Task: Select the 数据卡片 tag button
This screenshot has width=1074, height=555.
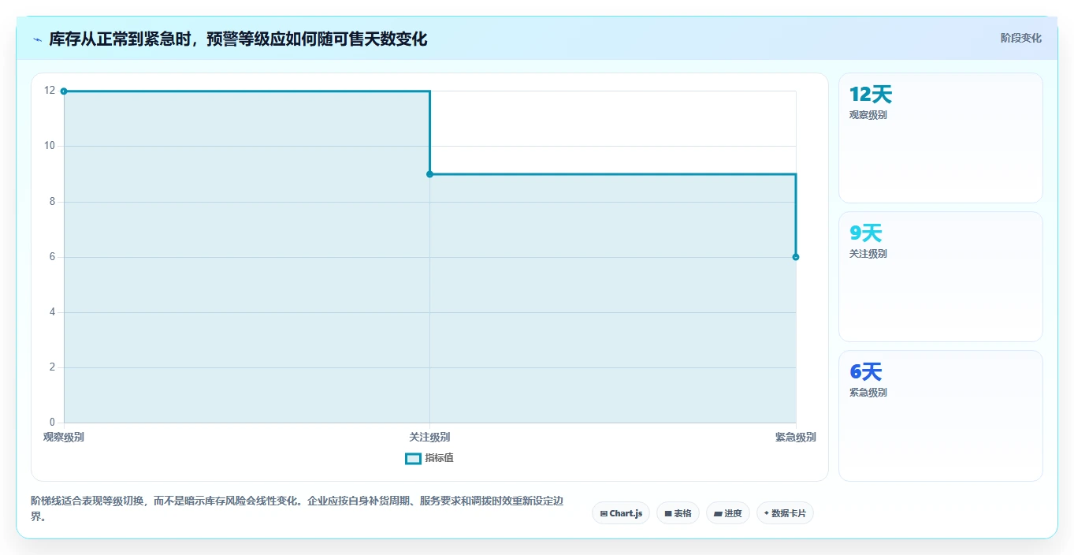Action: (785, 513)
